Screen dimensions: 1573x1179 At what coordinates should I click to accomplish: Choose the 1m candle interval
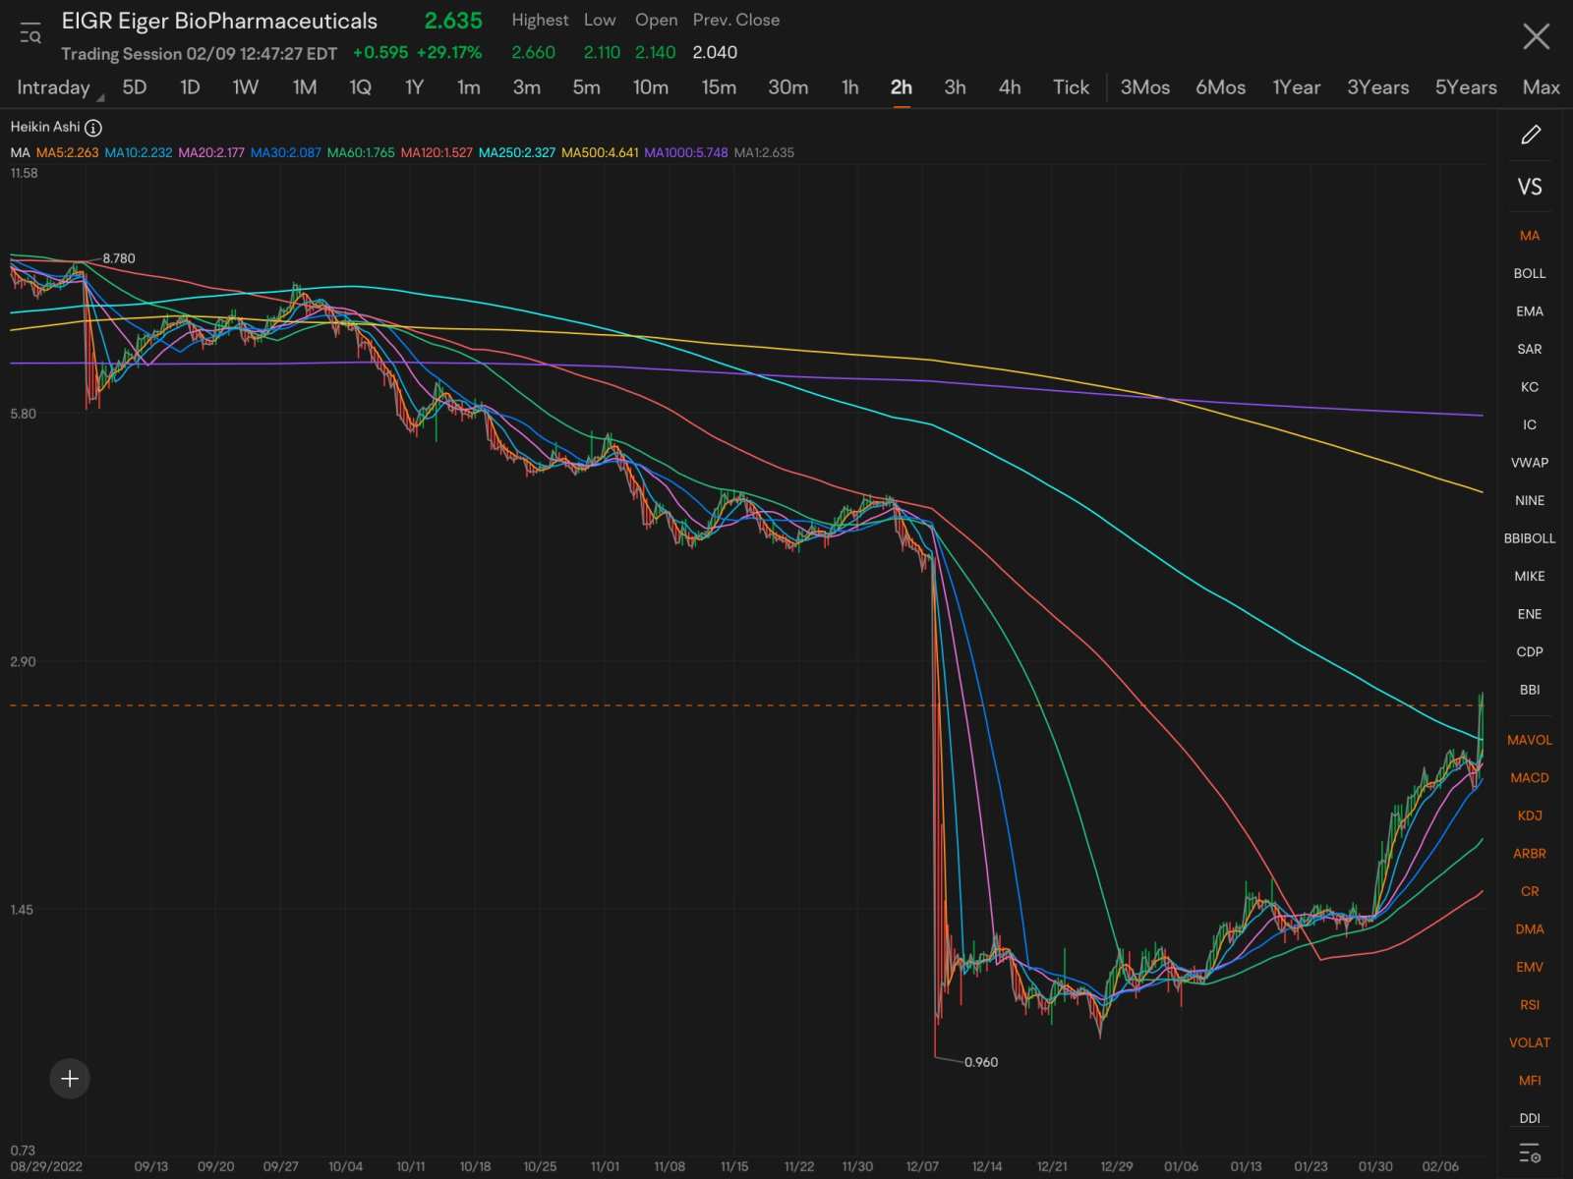pos(469,87)
